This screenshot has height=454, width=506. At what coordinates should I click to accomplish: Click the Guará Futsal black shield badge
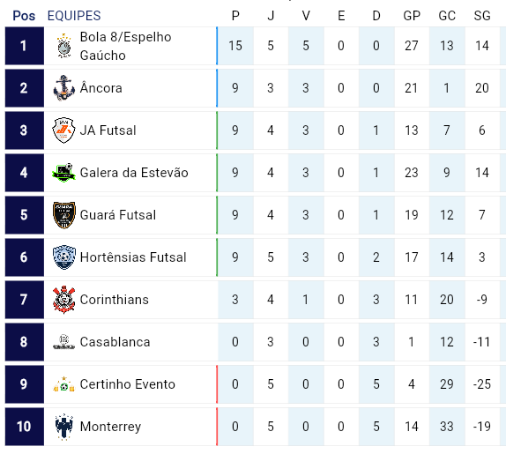[63, 215]
